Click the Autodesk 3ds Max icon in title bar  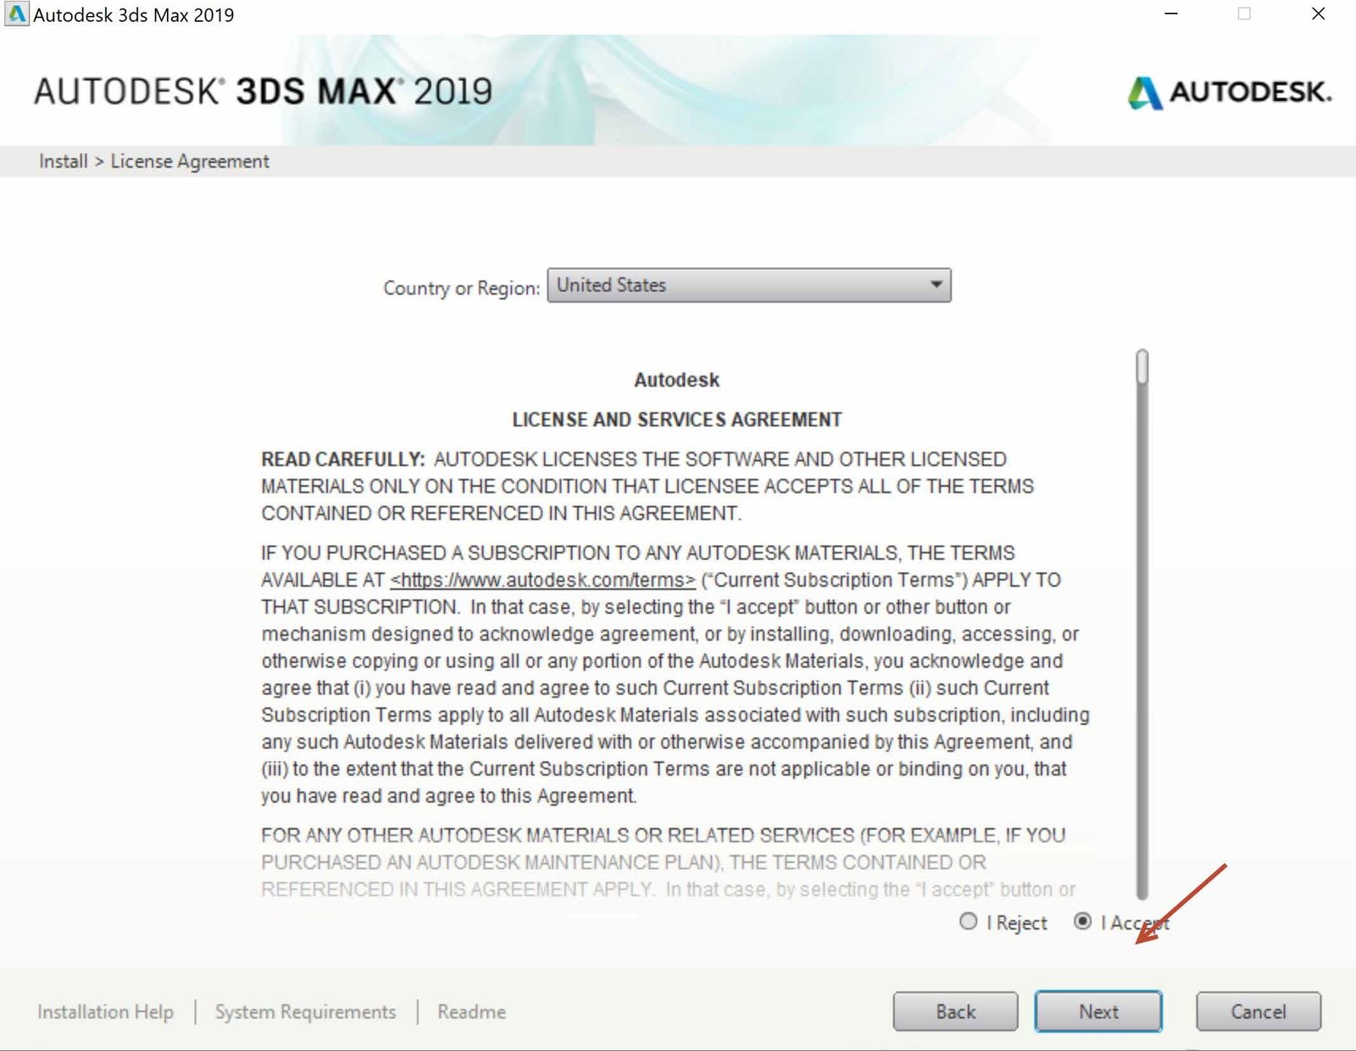(x=16, y=14)
